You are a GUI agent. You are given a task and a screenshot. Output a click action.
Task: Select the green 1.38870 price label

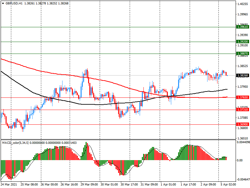coord(242,54)
